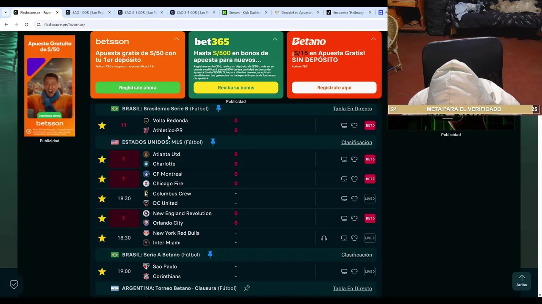Viewport: 542px width, 304px height.
Task: Toggle favorite star for Sao Paulo vs Corinthians
Action: 102,271
